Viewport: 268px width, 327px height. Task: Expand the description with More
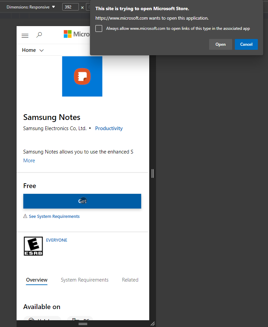click(29, 161)
